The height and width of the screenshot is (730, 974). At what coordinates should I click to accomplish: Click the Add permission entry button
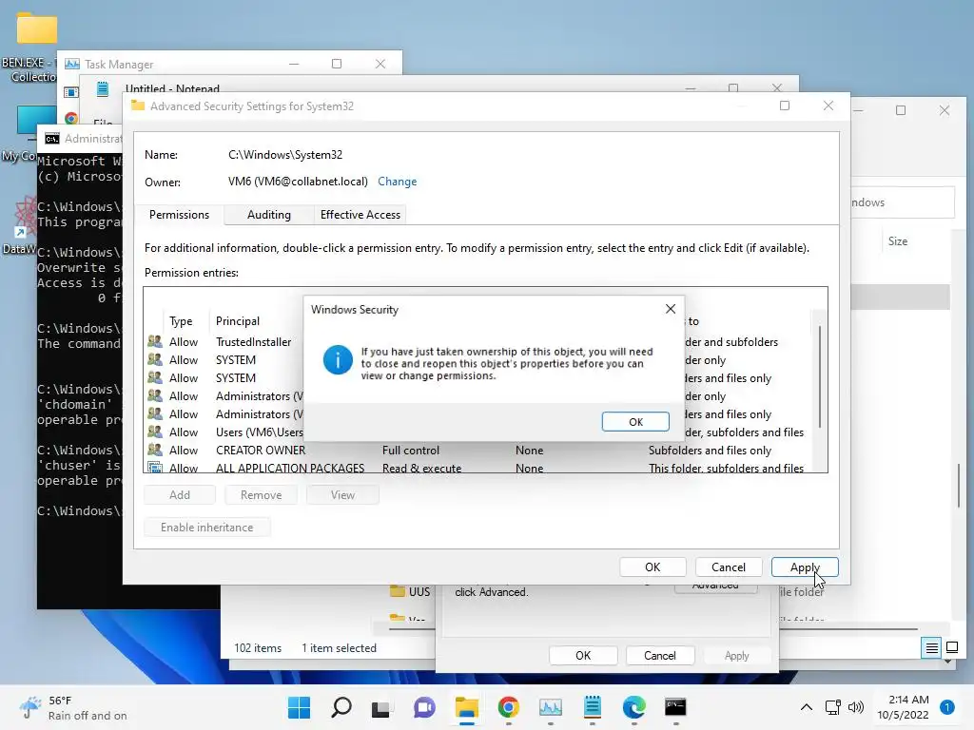click(x=180, y=494)
